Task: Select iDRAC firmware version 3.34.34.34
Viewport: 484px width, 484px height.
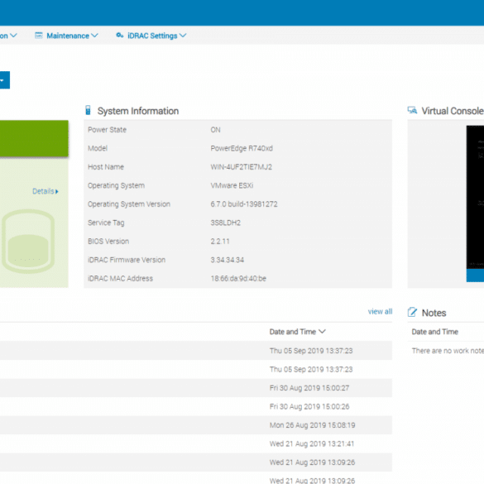Action: tap(228, 260)
